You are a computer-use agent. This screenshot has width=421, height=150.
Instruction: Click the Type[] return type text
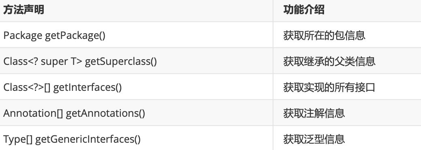click(x=18, y=139)
